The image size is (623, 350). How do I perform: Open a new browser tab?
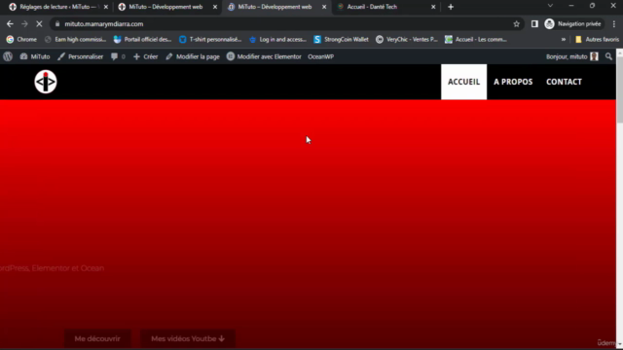click(451, 7)
